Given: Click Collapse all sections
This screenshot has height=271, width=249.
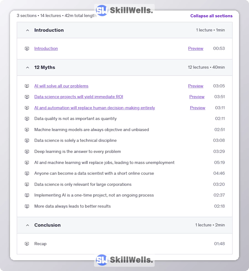Looking at the screenshot, I should tap(211, 16).
